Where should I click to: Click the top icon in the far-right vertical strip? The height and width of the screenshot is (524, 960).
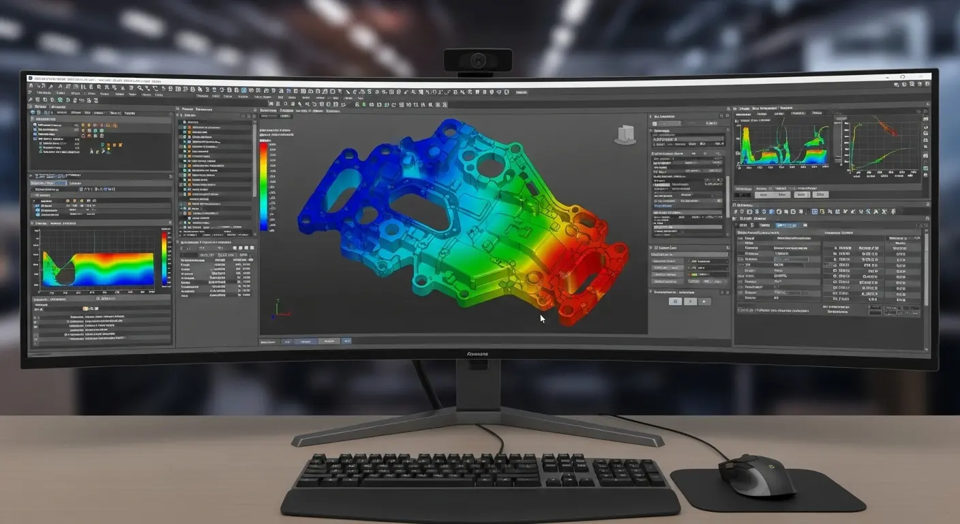tap(925, 118)
